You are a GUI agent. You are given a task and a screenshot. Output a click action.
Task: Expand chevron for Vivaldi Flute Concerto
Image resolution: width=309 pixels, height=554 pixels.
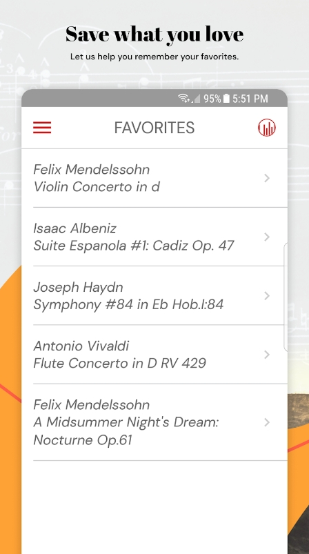(x=267, y=355)
